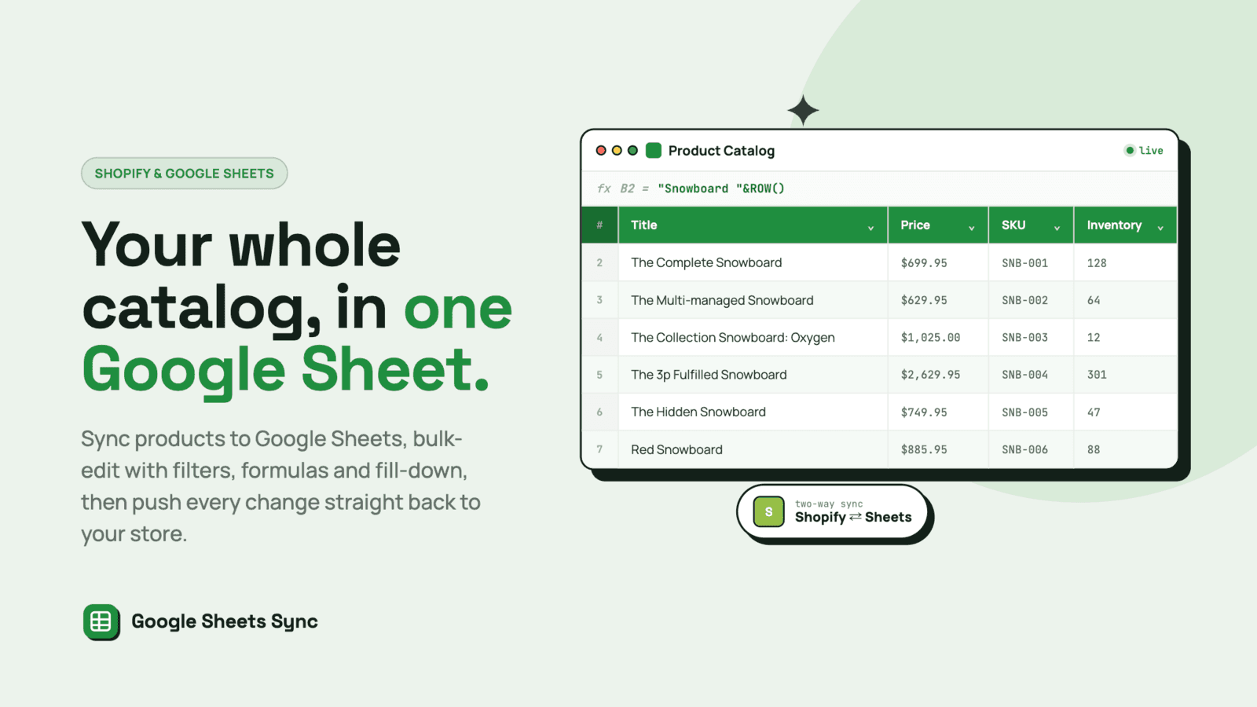
Task: Click the green sheet icon beside Product Catalog
Action: [654, 150]
